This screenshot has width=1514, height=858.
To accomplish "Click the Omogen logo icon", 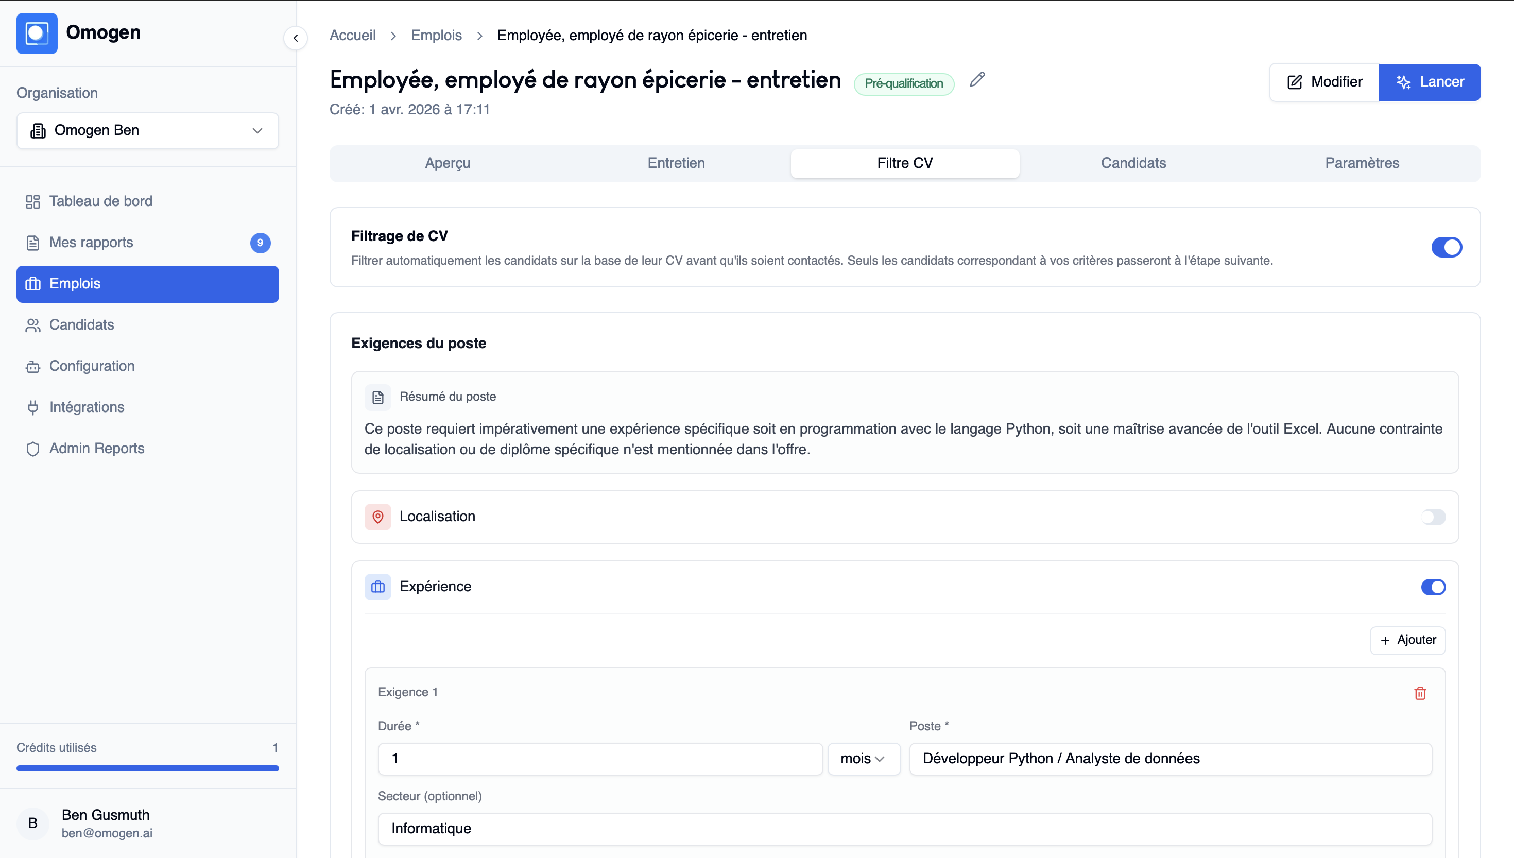I will 37,33.
